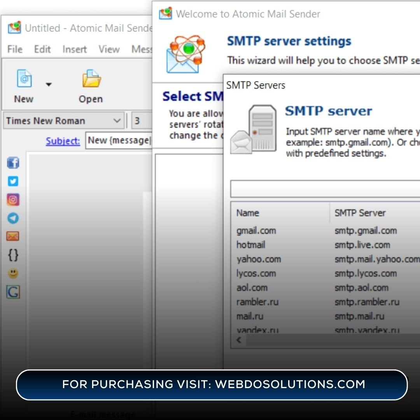This screenshot has height=420, width=420.
Task: Click the Google G sidebar icon
Action: tap(13, 292)
